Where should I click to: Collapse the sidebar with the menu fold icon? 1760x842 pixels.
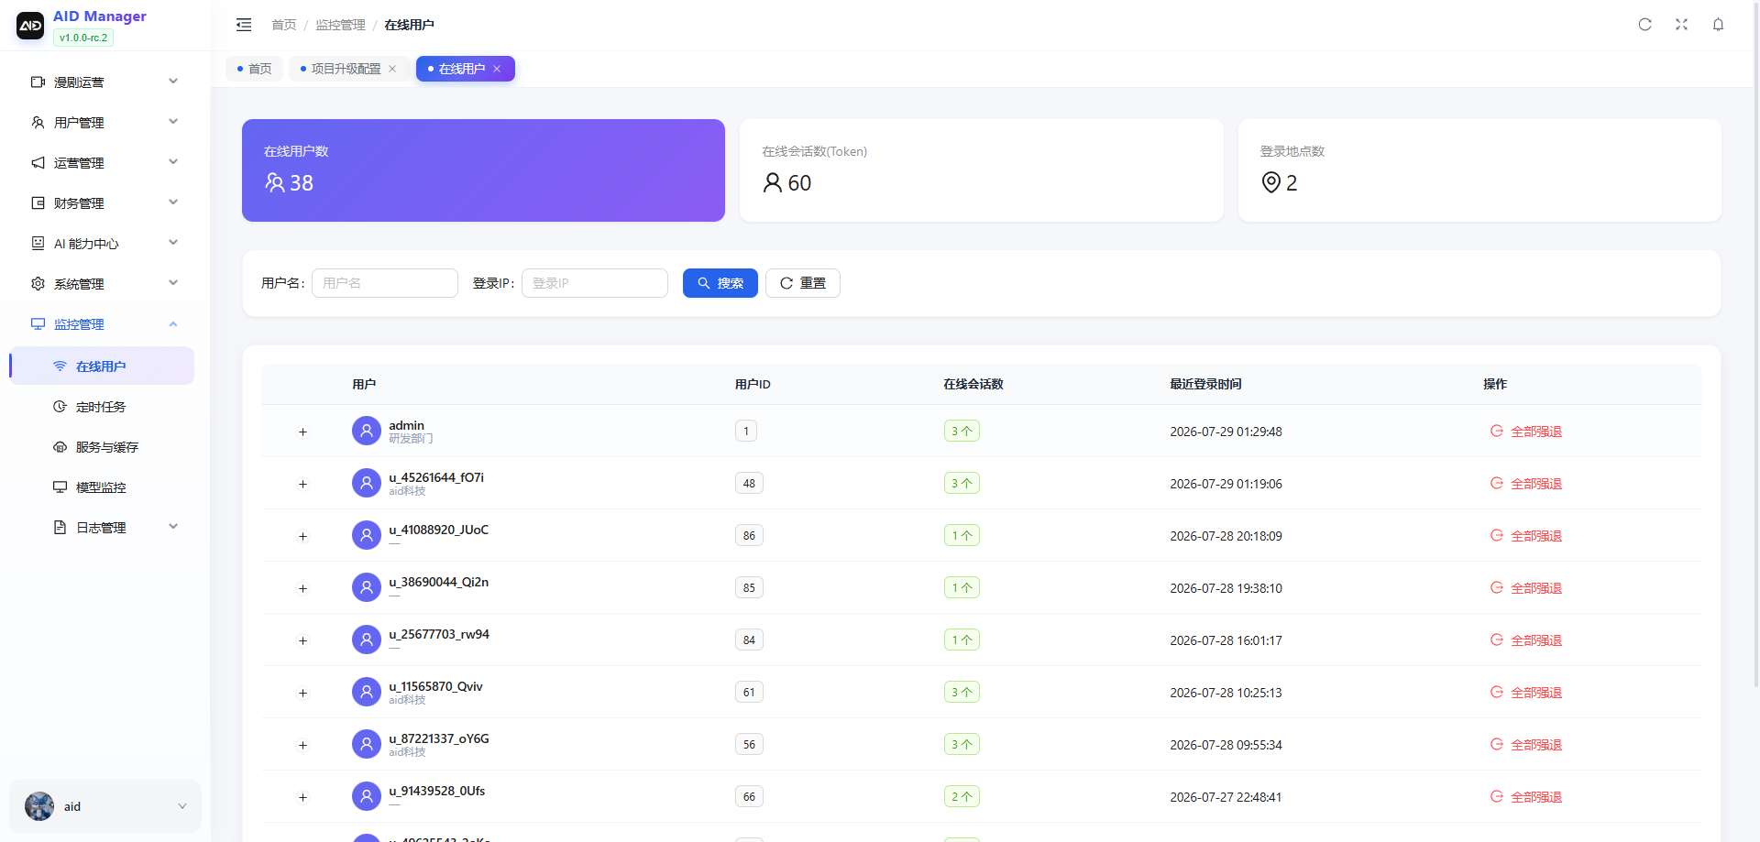[244, 25]
